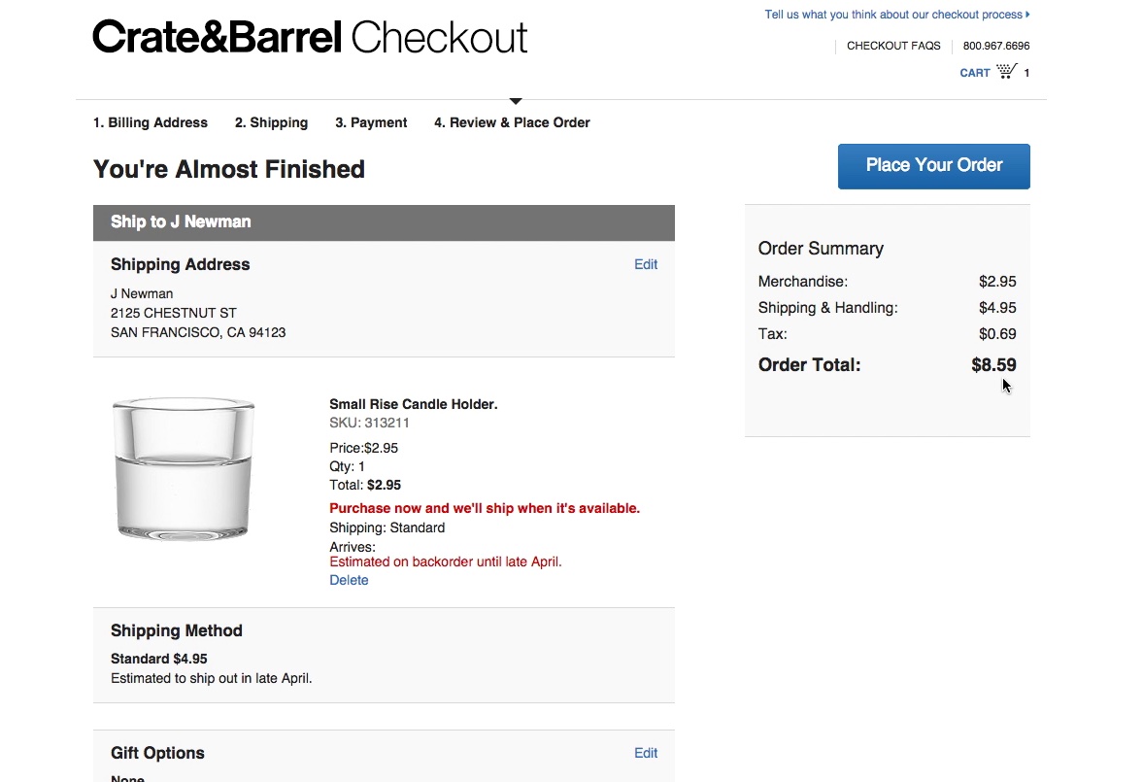The width and height of the screenshot is (1143, 782).
Task: Click the Small Rise Candle Holder product image
Action: [183, 468]
